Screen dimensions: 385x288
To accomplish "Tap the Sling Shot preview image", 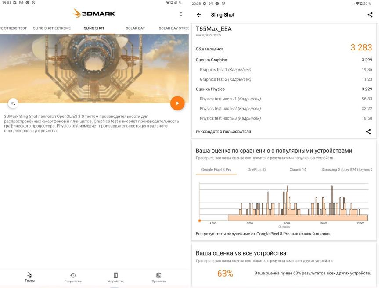I will pyautogui.click(x=94, y=68).
